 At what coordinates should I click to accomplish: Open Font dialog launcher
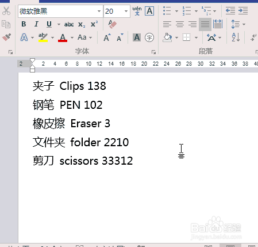click(153, 52)
